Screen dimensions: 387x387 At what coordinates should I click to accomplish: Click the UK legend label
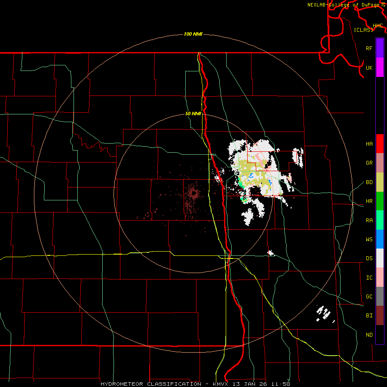point(369,68)
